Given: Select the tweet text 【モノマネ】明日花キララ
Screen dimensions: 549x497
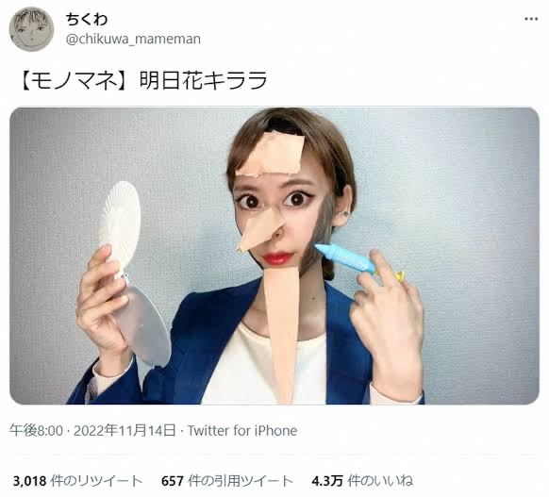Looking at the screenshot, I should 142,80.
